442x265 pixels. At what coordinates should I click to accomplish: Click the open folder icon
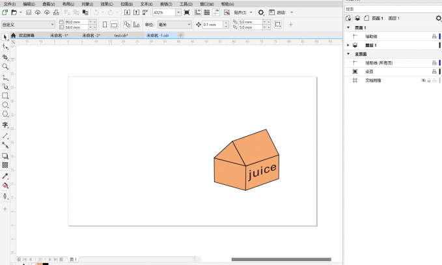(14, 12)
